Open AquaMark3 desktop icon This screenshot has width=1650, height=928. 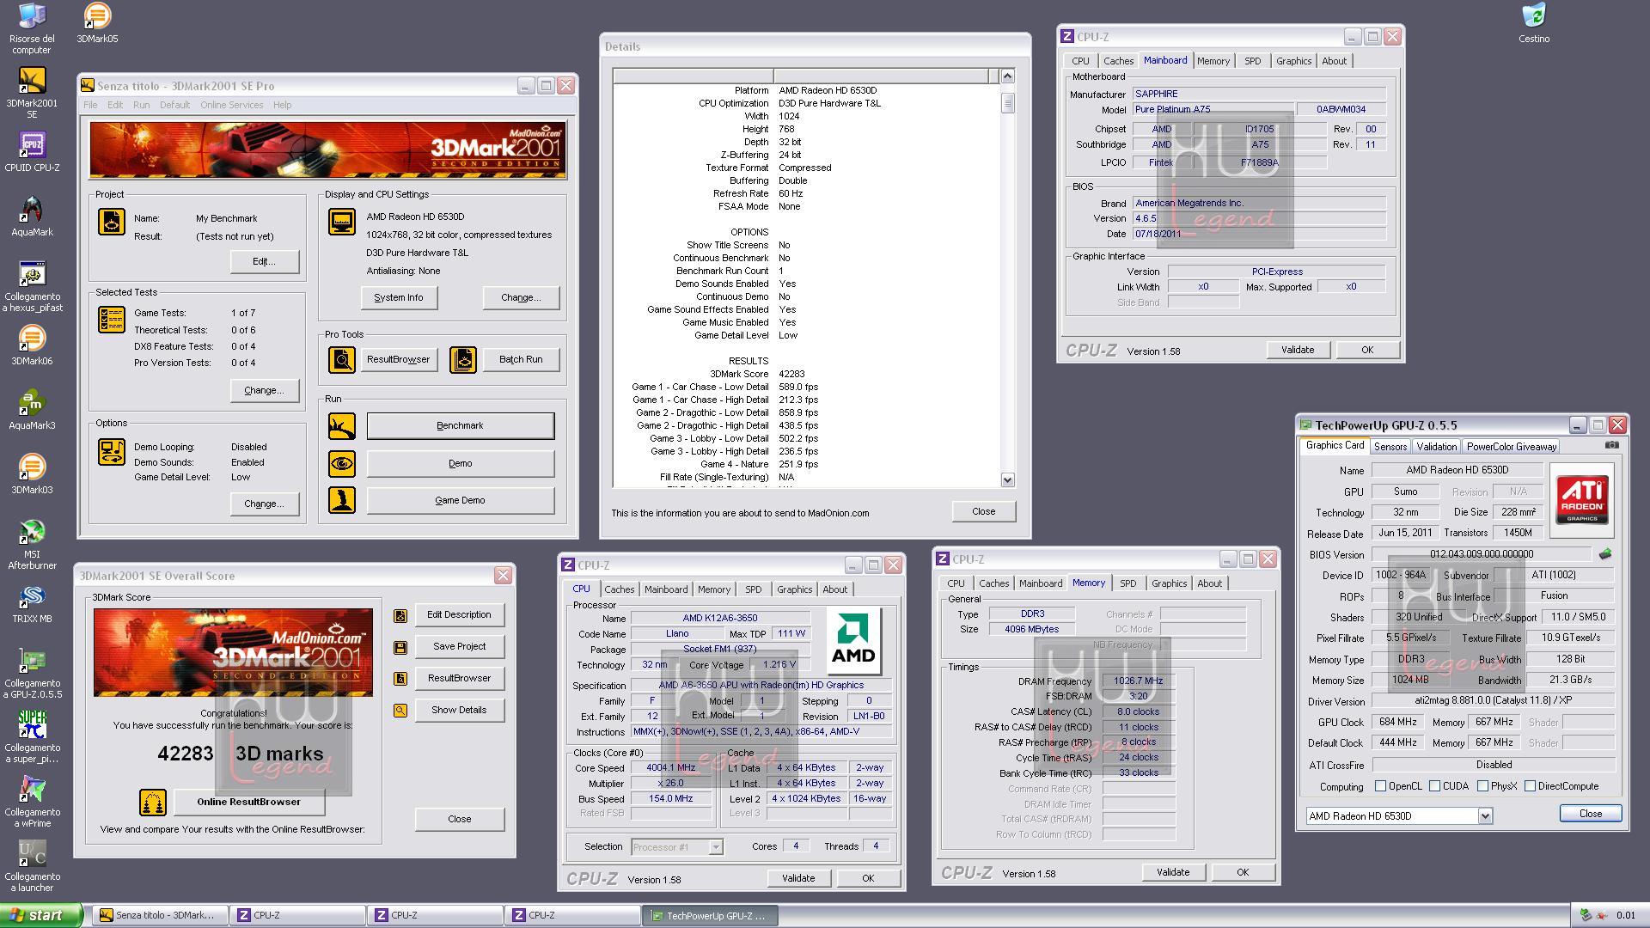32,410
